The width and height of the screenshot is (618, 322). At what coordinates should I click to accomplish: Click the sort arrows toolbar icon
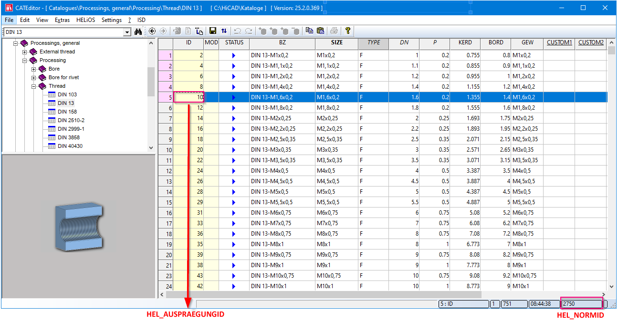pos(224,31)
